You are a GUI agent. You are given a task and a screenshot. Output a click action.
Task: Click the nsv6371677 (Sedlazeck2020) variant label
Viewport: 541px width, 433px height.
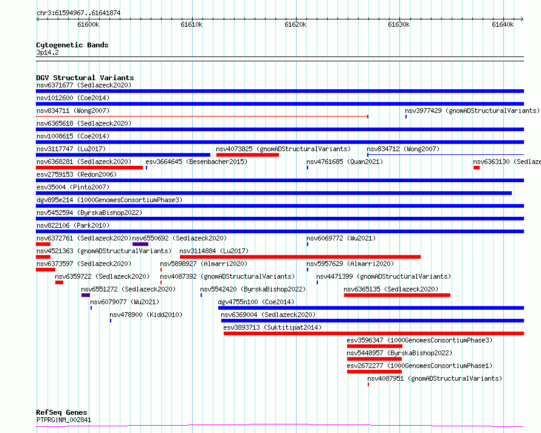point(84,85)
